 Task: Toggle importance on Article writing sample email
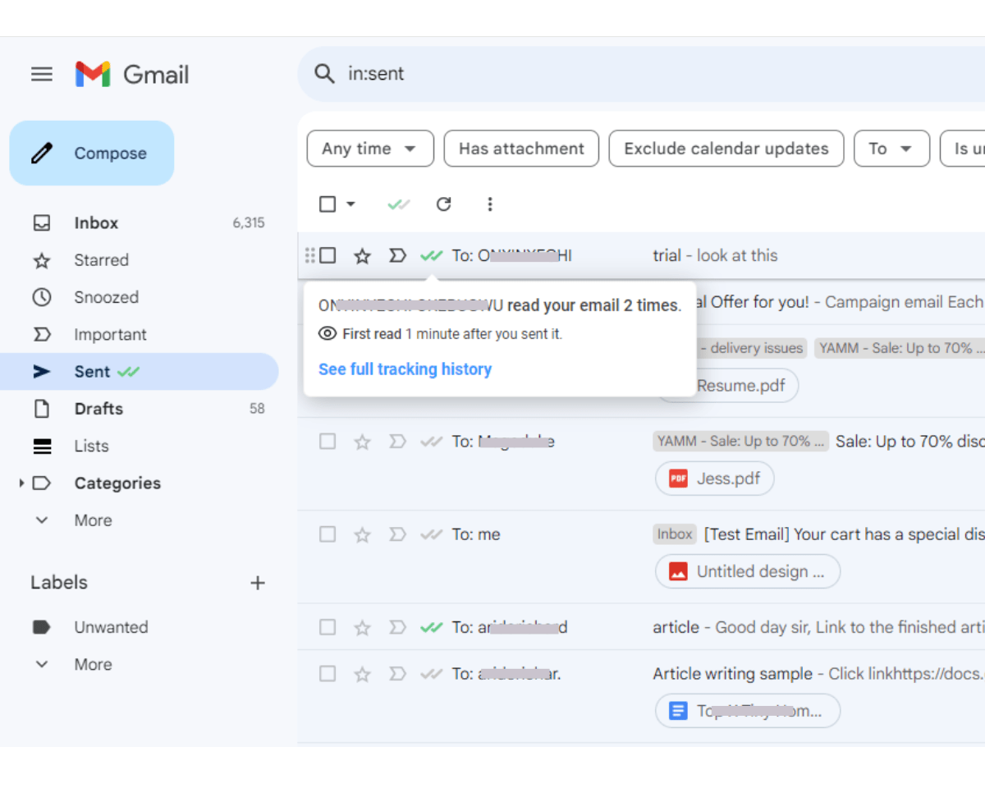tap(397, 675)
